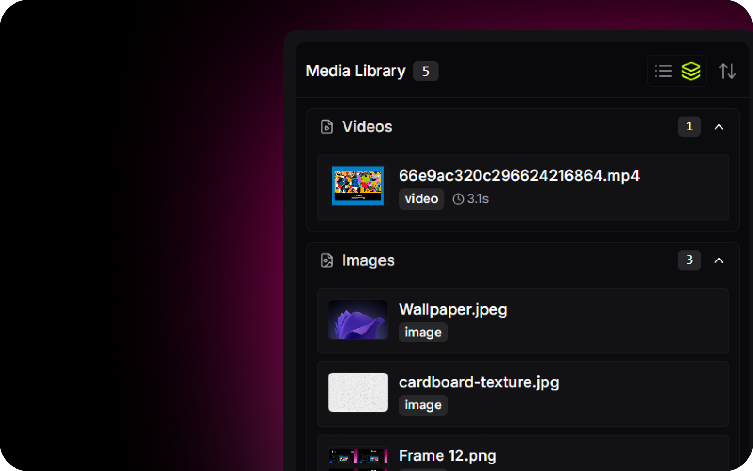
Task: Open cardboard-texture.jpg file name
Action: 479,382
